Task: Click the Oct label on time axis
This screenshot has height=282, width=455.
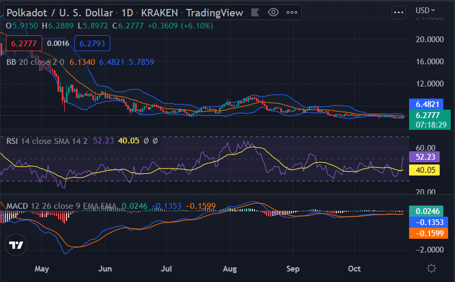Action: pos(354,269)
